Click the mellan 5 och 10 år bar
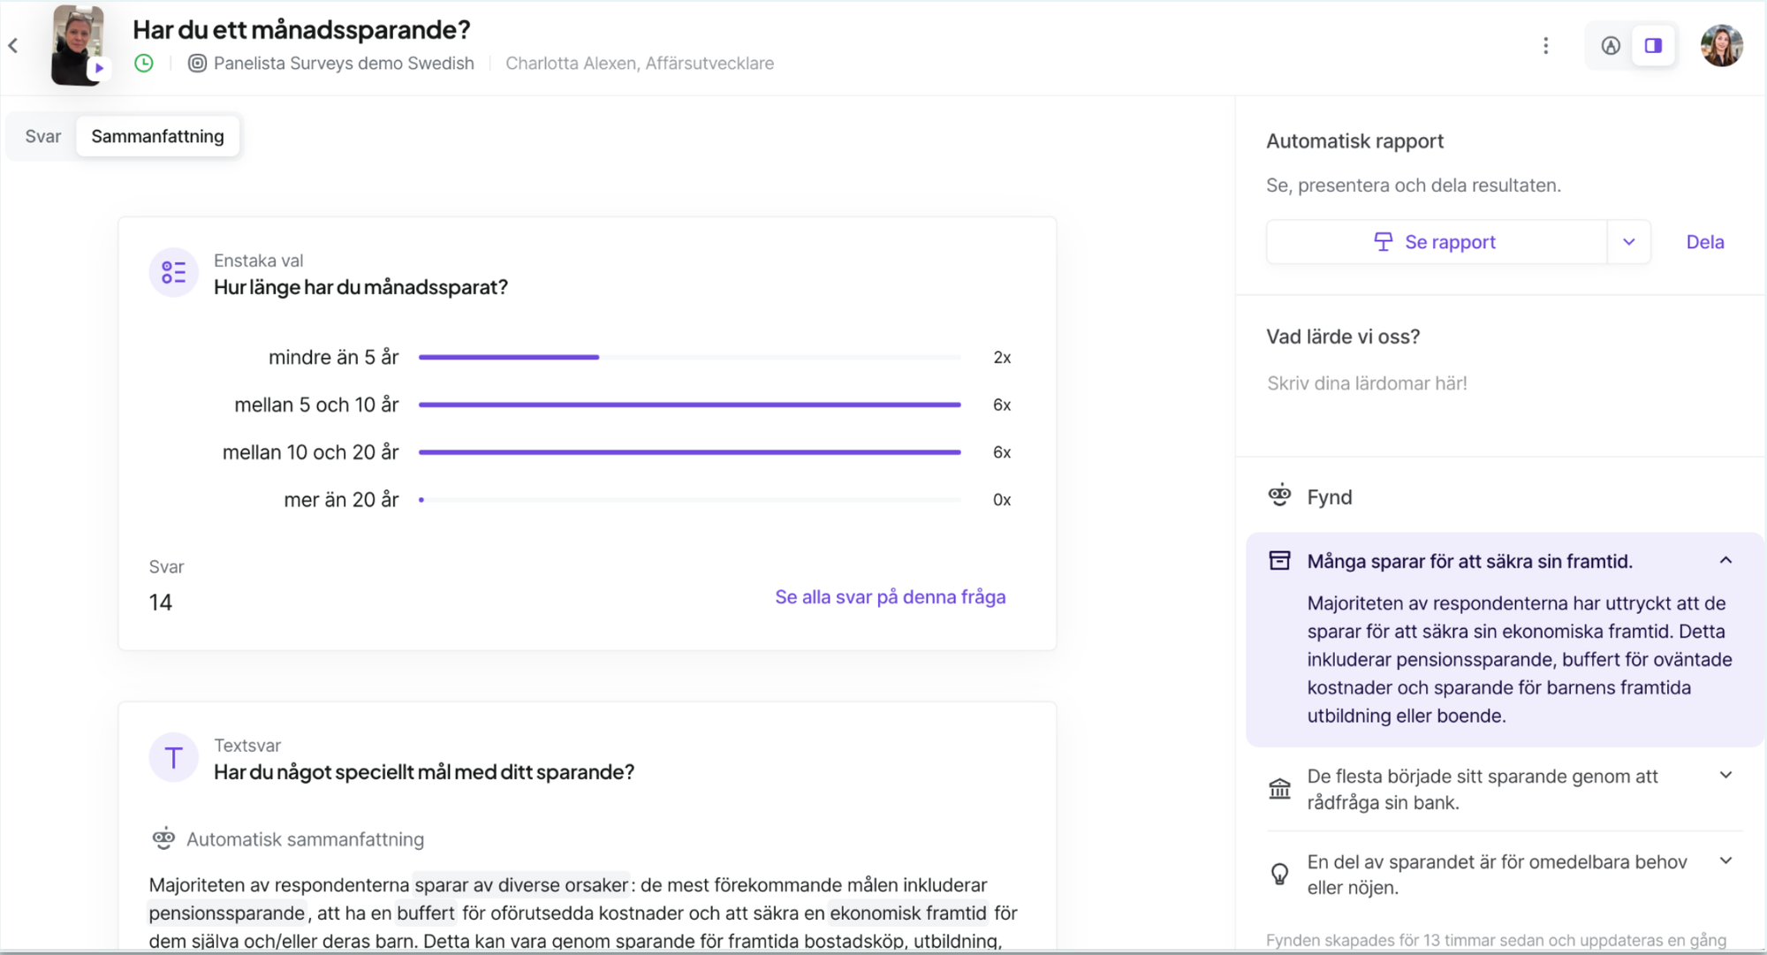This screenshot has width=1767, height=955. (689, 405)
